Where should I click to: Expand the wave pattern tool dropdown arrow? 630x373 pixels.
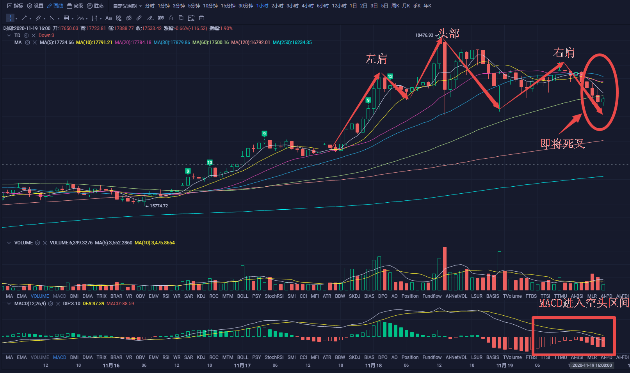pos(87,18)
